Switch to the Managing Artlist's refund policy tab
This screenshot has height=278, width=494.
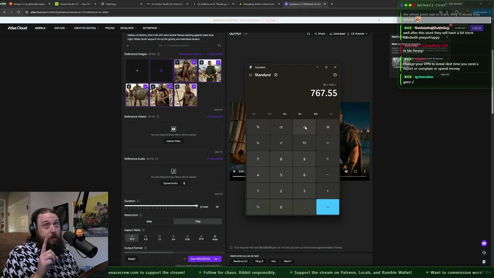pos(259,4)
